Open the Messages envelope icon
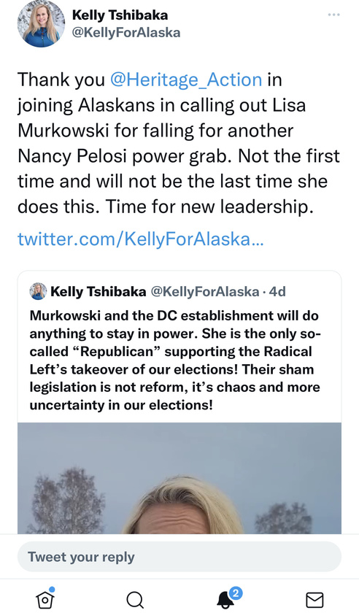Screen dimensions: 359x613 point(314,599)
